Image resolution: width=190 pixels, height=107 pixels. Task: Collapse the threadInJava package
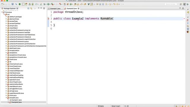click(6, 98)
